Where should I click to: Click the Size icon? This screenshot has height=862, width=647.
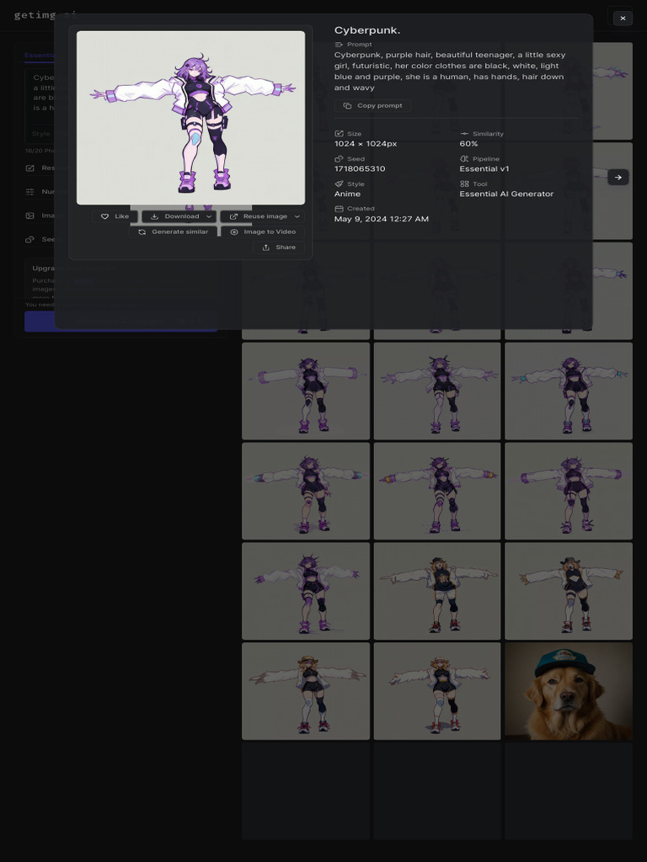click(x=339, y=134)
